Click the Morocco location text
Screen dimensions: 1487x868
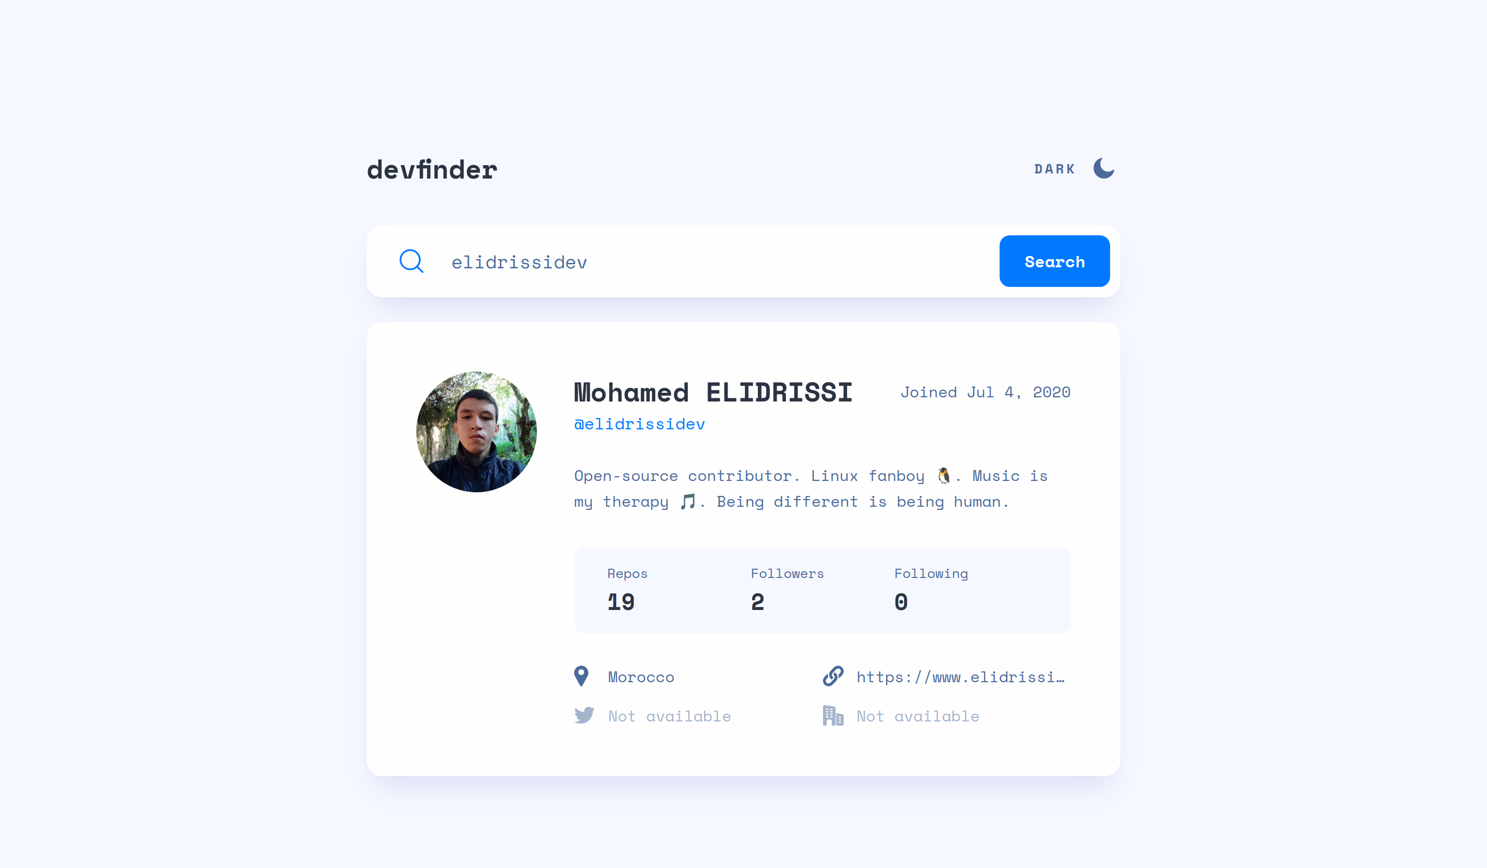(x=641, y=677)
